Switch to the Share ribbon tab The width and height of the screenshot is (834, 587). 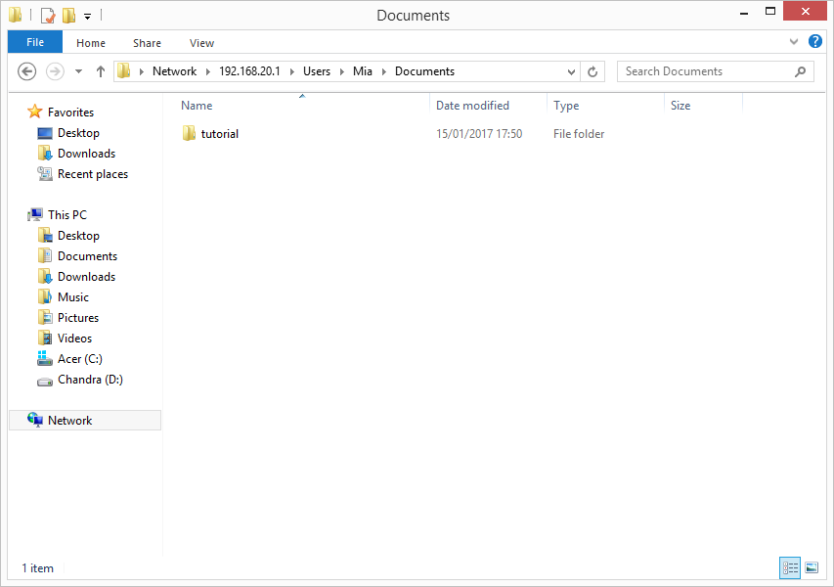tap(148, 43)
